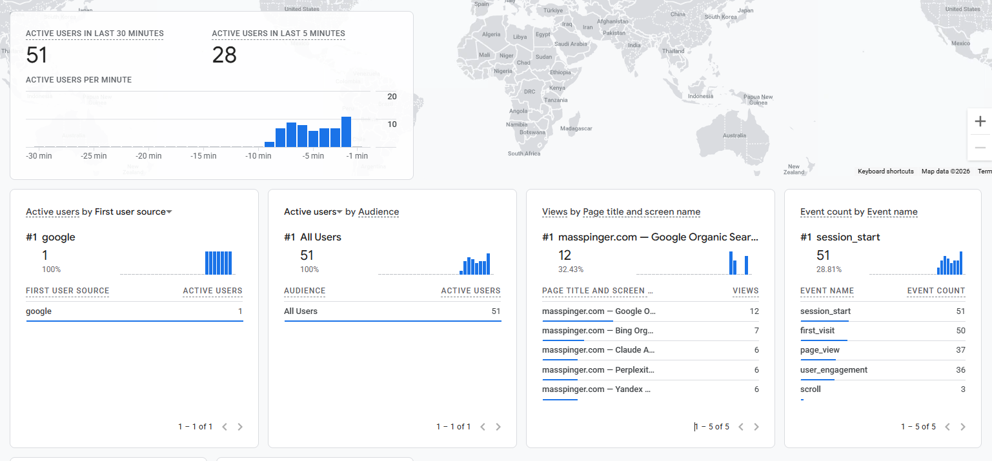Select the All Users row in Audience table
The width and height of the screenshot is (992, 461).
[392, 311]
